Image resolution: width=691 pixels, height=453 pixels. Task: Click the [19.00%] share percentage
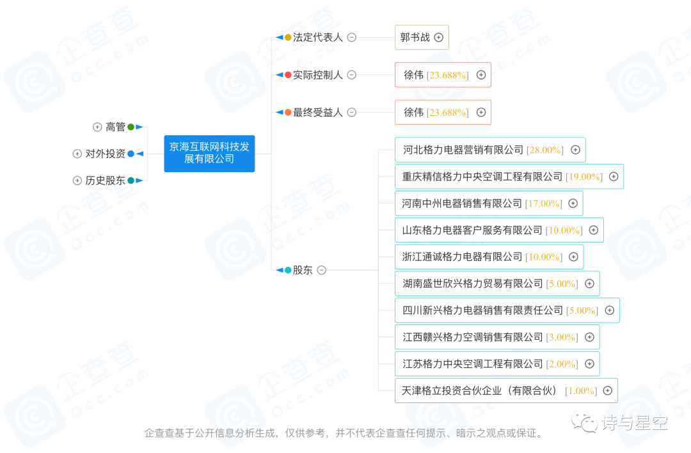pos(584,177)
